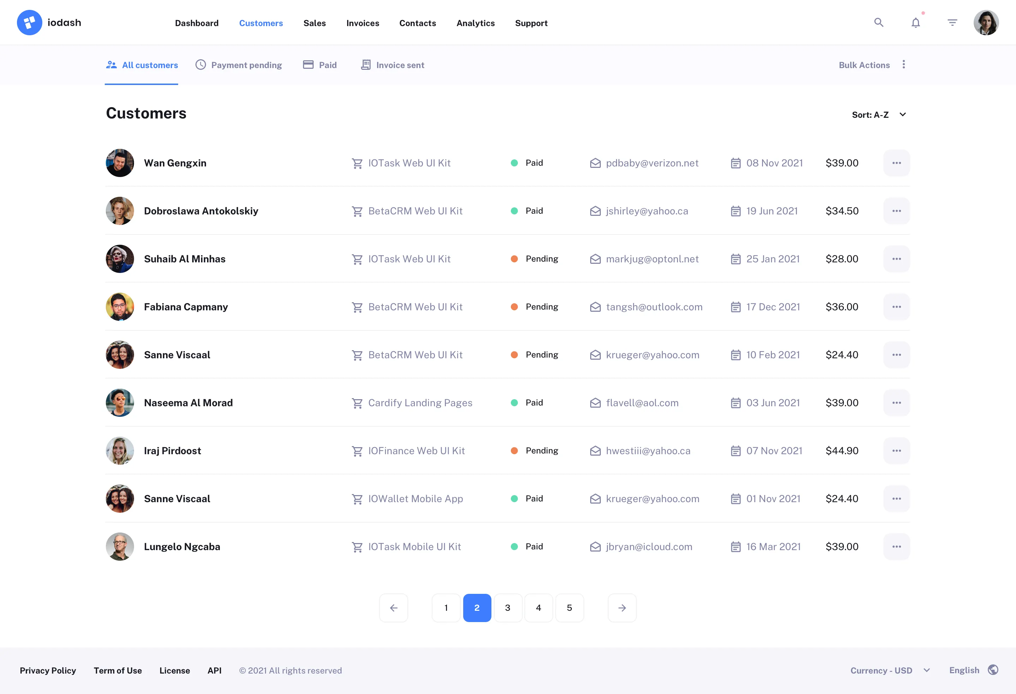Image resolution: width=1016 pixels, height=694 pixels.
Task: Switch to the Payment pending tab
Action: pos(239,65)
